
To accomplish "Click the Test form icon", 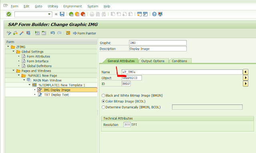I will [28, 33].
